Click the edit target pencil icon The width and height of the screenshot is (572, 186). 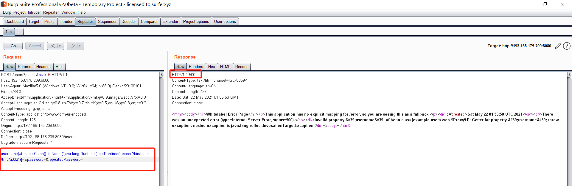pyautogui.click(x=558, y=46)
